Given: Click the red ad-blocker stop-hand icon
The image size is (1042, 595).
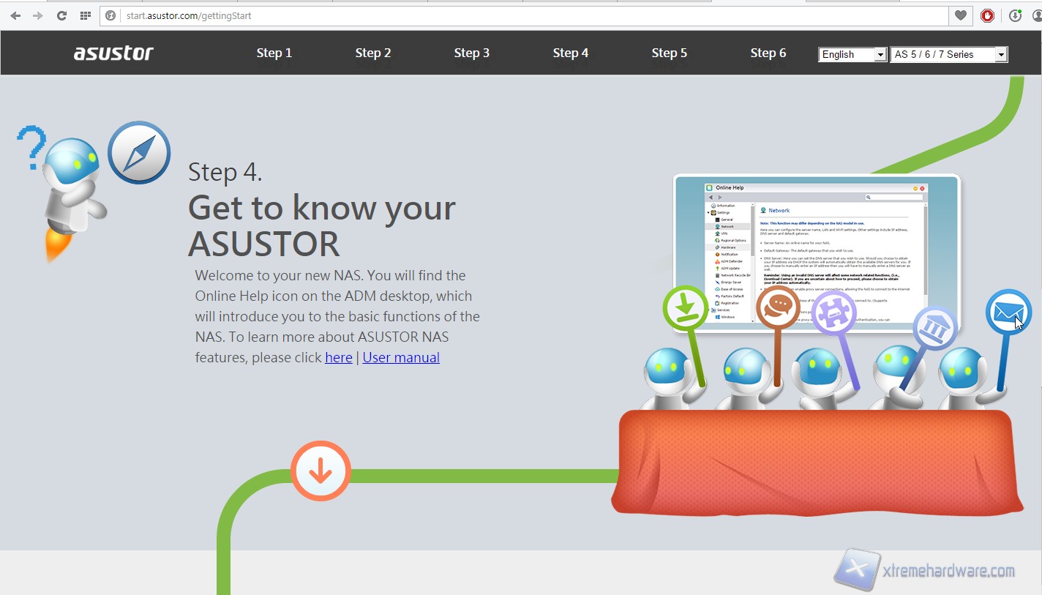Looking at the screenshot, I should 987,15.
